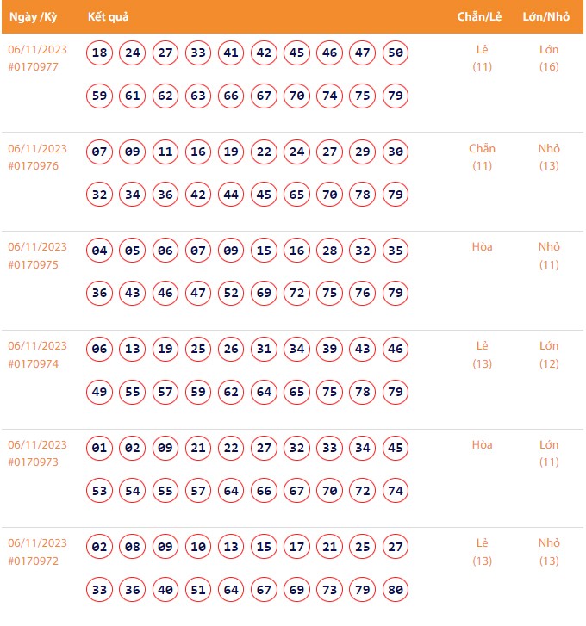
Task: Click number ball 50 in the first draw
Action: point(396,53)
